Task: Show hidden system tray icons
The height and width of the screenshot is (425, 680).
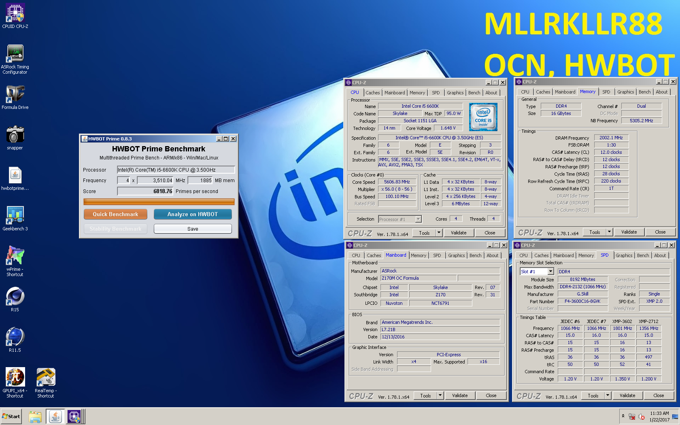Action: 623,416
